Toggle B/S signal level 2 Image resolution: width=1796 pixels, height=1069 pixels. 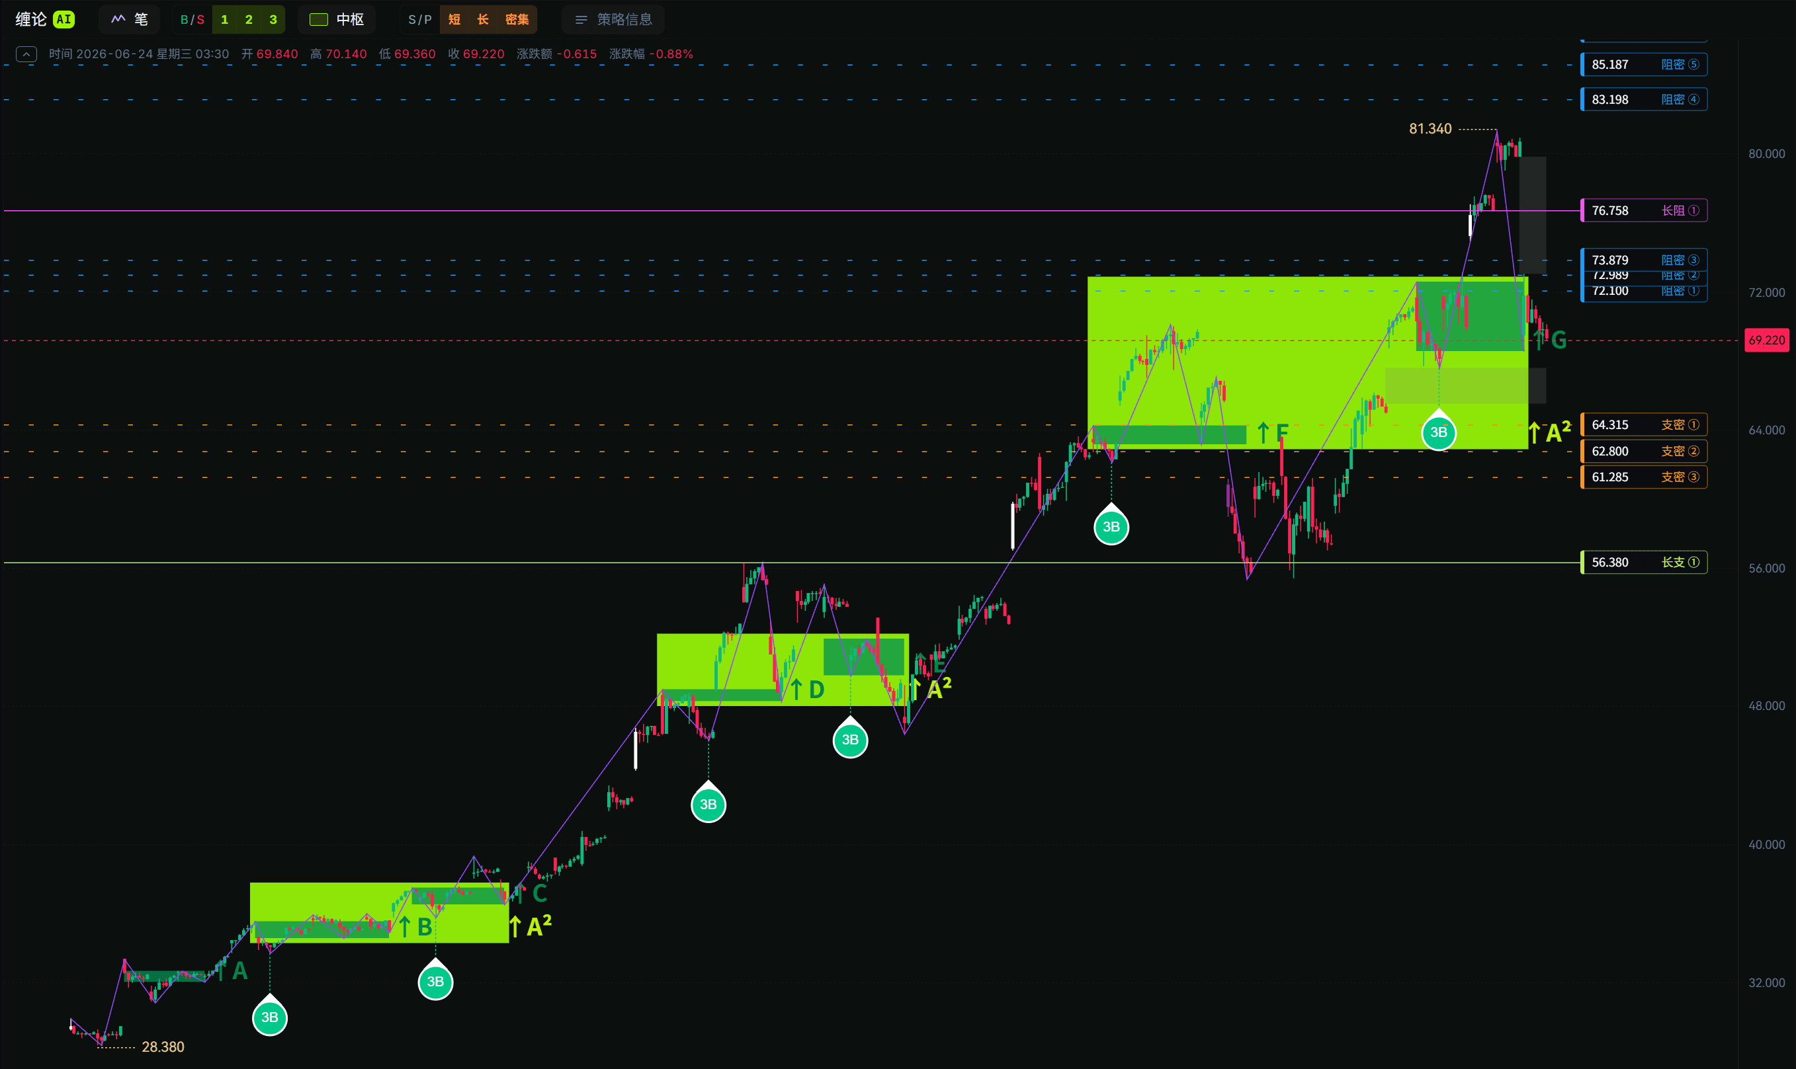(249, 19)
